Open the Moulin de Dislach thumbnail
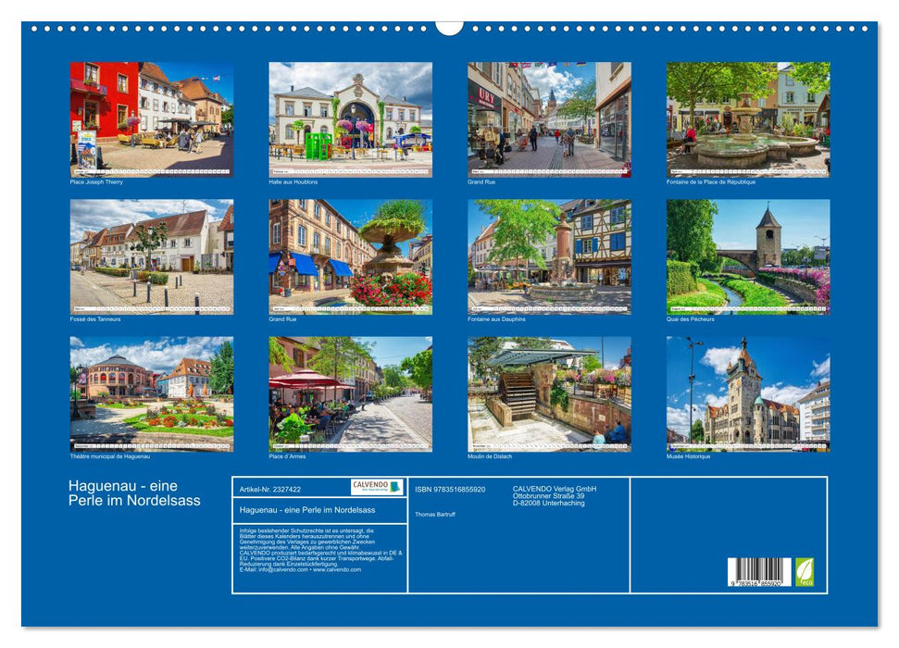This screenshot has height=648, width=899. [x=549, y=394]
